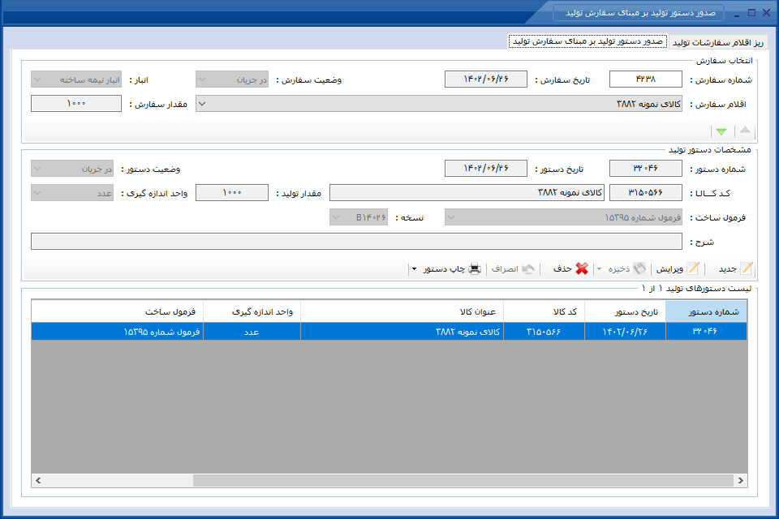Click the gray up arrow in انتخاب سفارش
The width and height of the screenshot is (779, 519).
[745, 130]
